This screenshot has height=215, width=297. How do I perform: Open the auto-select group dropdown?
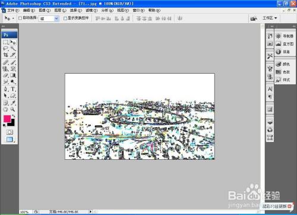56,18
